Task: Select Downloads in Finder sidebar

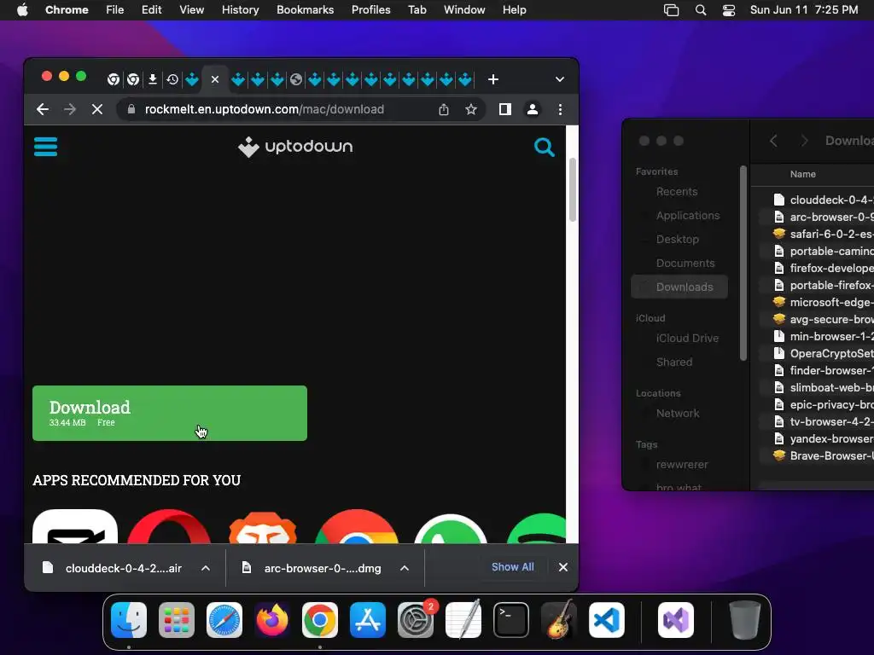Action: pos(679,287)
